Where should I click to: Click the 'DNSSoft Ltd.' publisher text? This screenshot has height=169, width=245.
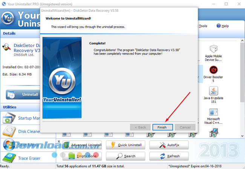coord(24,55)
